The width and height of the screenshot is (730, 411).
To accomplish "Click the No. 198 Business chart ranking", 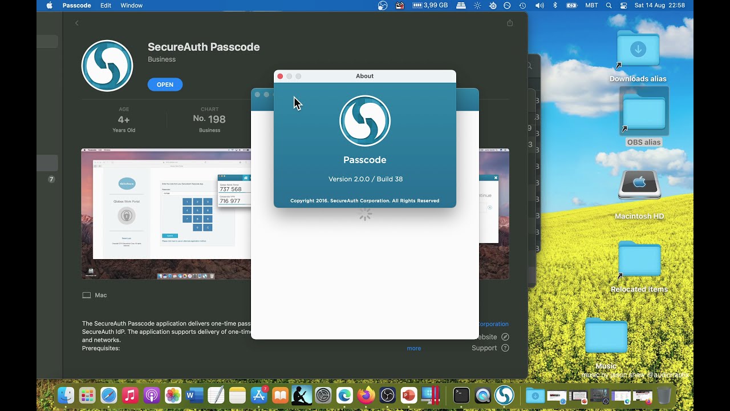I will point(209,120).
